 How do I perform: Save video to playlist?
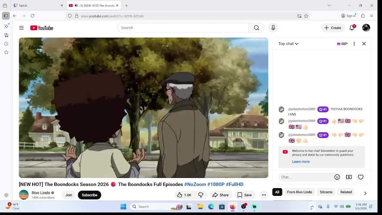coord(244,195)
